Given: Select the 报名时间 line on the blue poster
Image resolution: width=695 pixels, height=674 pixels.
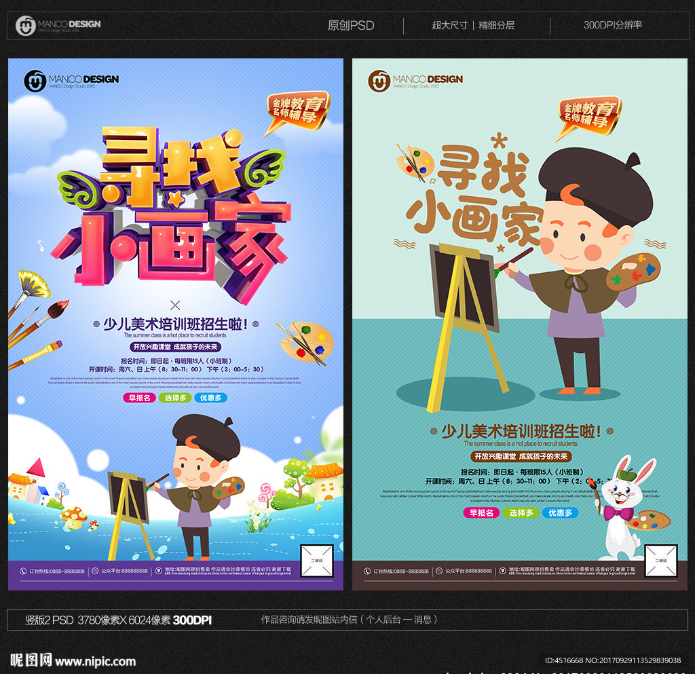Looking at the screenshot, I should click(x=176, y=360).
